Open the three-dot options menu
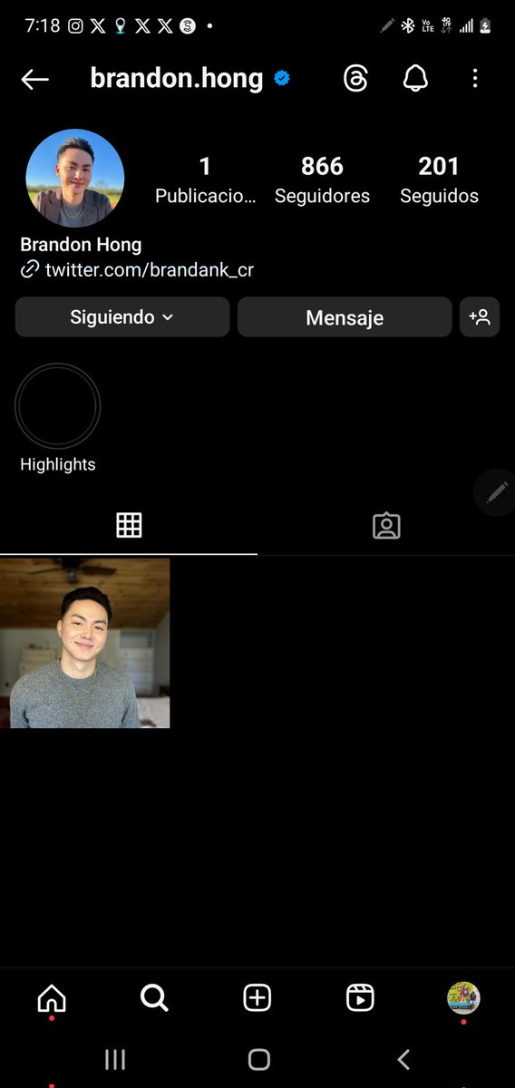 point(475,79)
